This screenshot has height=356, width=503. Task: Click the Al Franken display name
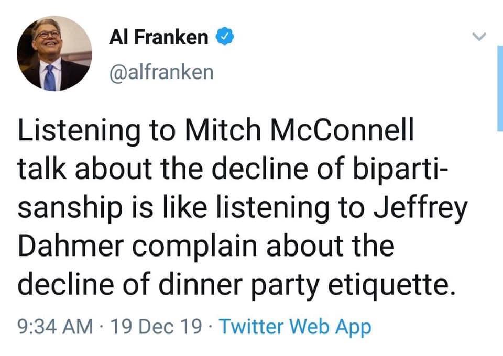(158, 37)
